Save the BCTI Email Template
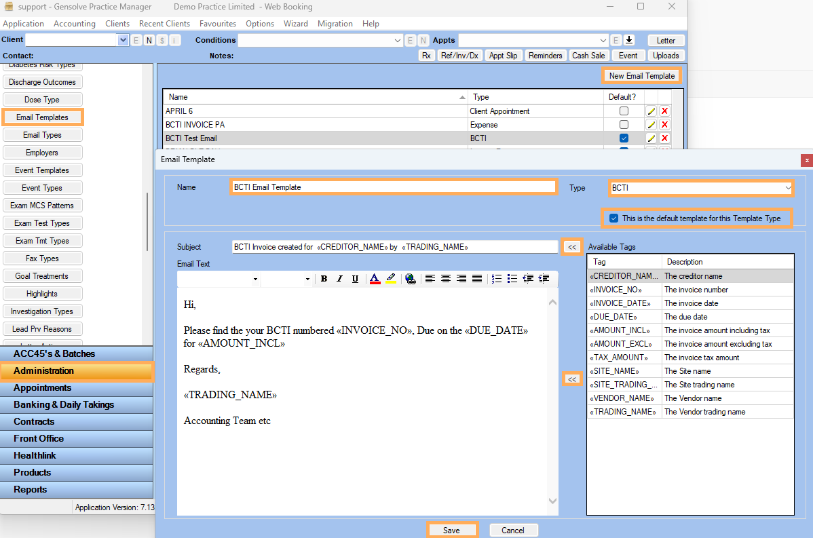813x538 pixels. [452, 529]
